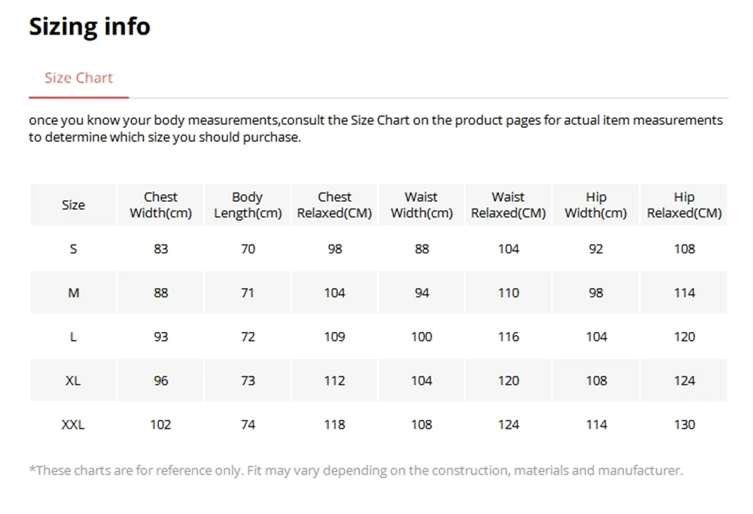753x514 pixels.
Task: Select the Chest Relaxed(CM) column header
Action: pos(334,205)
